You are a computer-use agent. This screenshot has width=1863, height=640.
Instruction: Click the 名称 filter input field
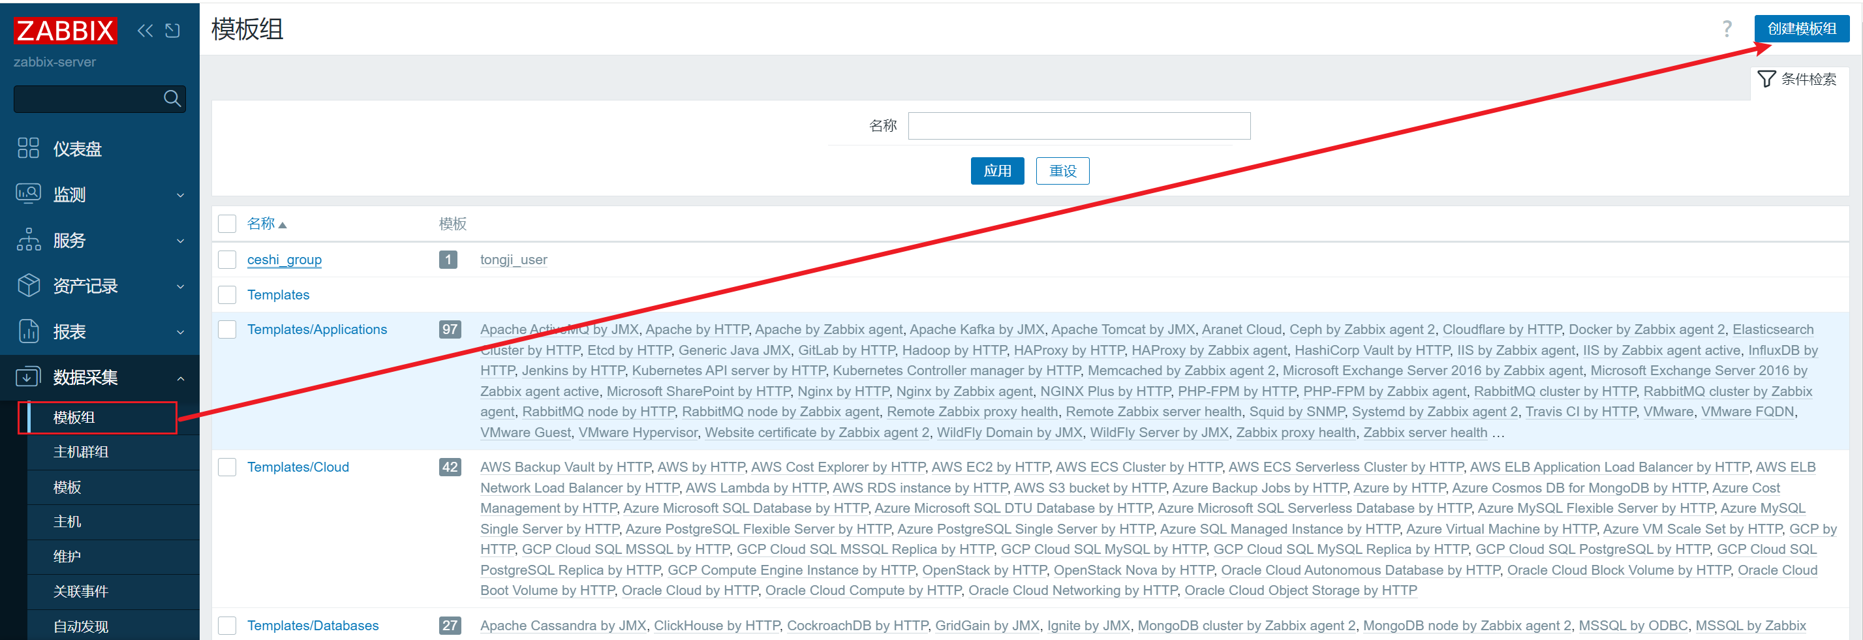click(x=1078, y=126)
